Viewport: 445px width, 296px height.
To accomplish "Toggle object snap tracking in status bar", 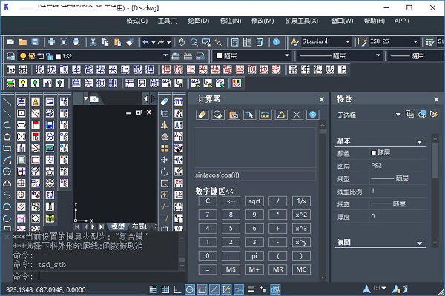I will point(214,289).
